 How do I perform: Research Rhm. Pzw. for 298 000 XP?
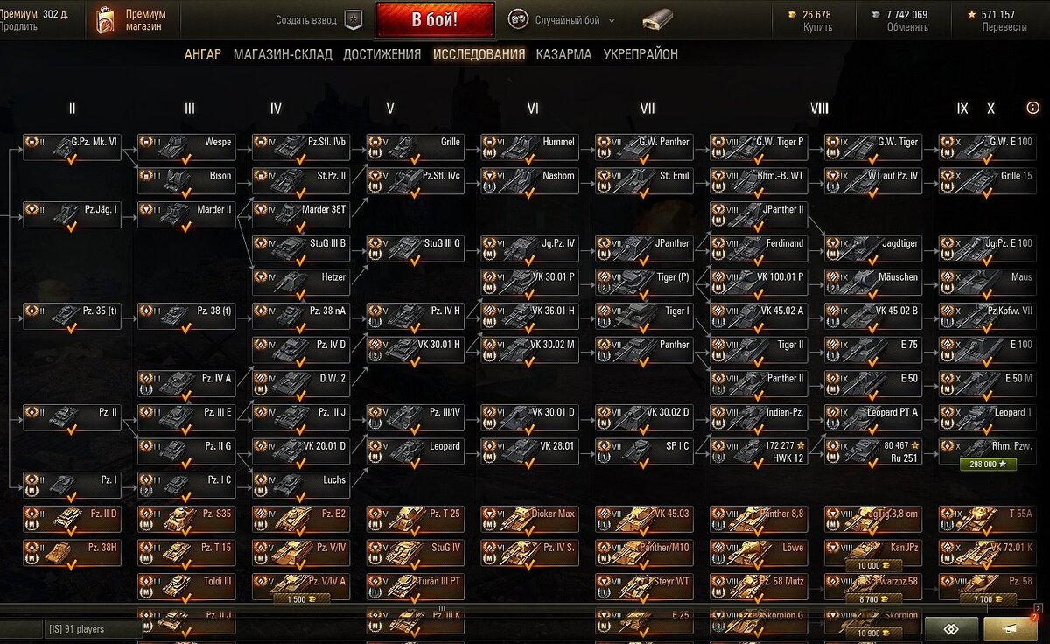coord(987,465)
